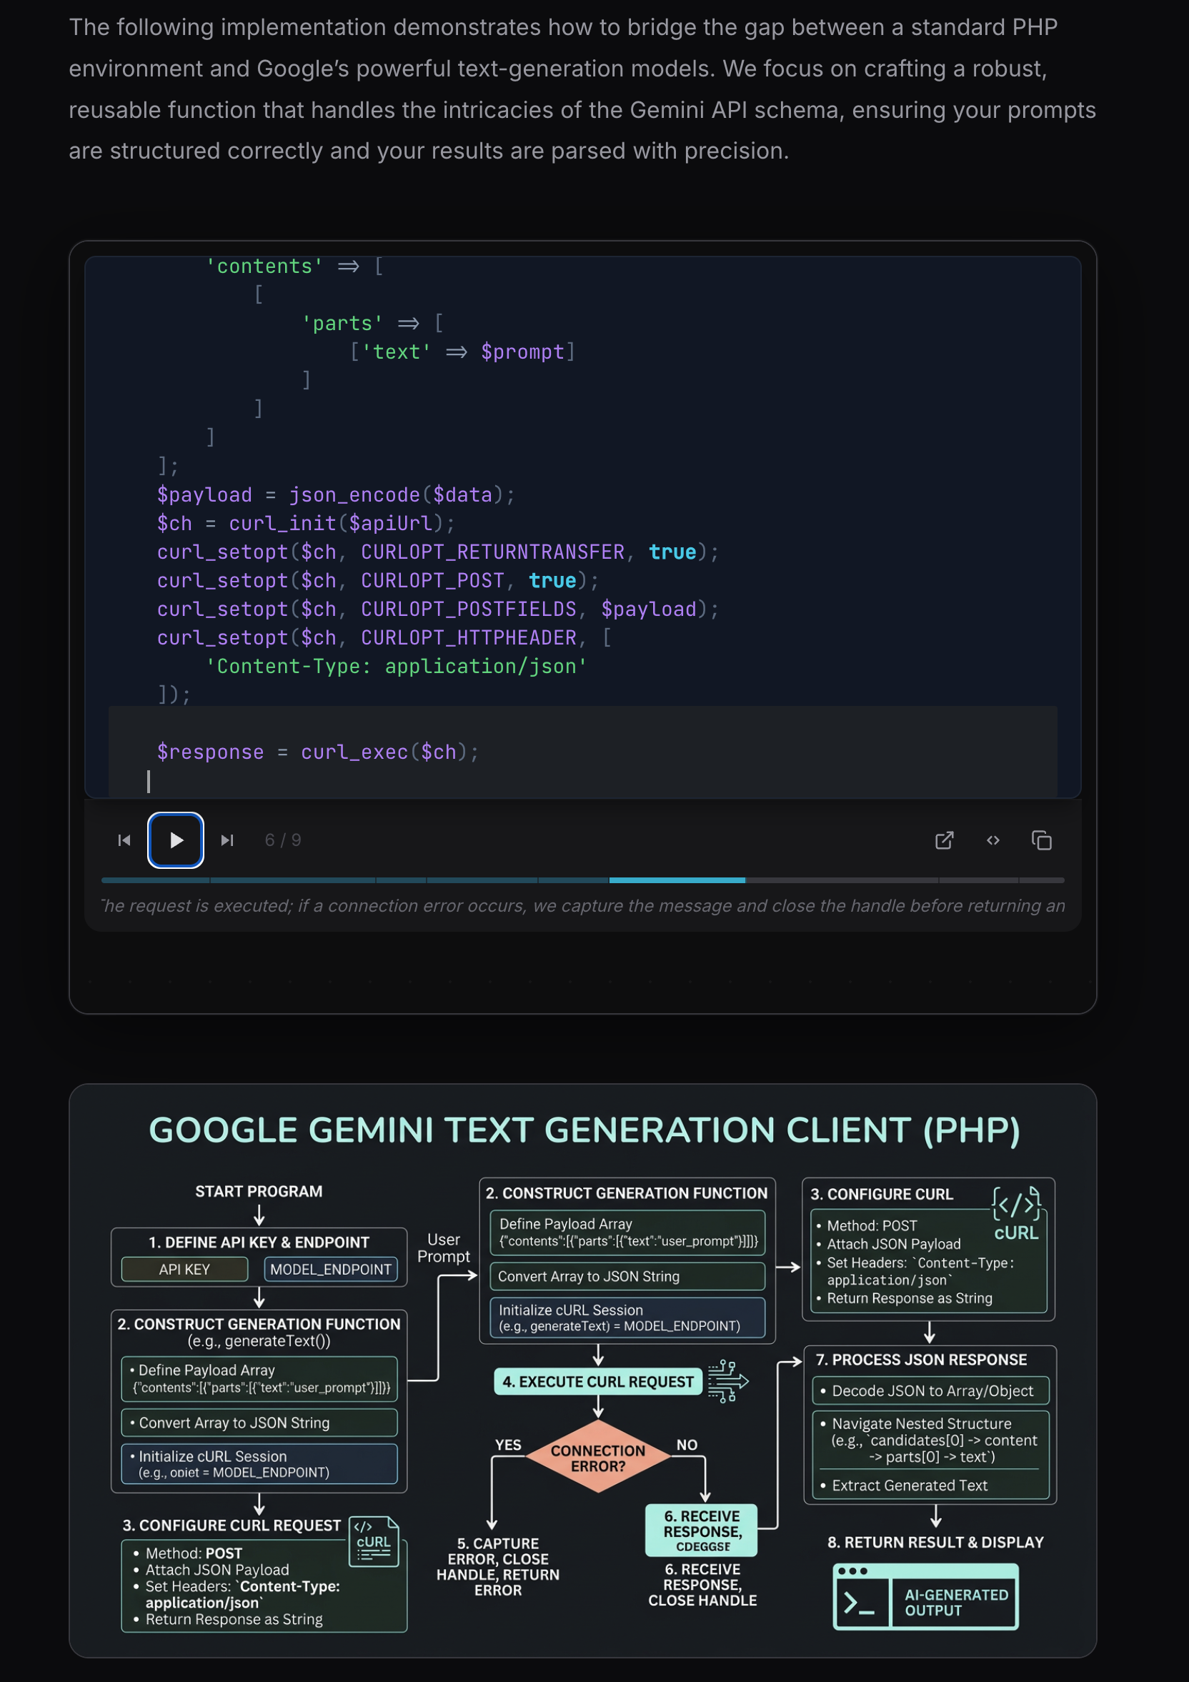Click the CONNECTION ERROR? decision diamond

click(x=598, y=1458)
